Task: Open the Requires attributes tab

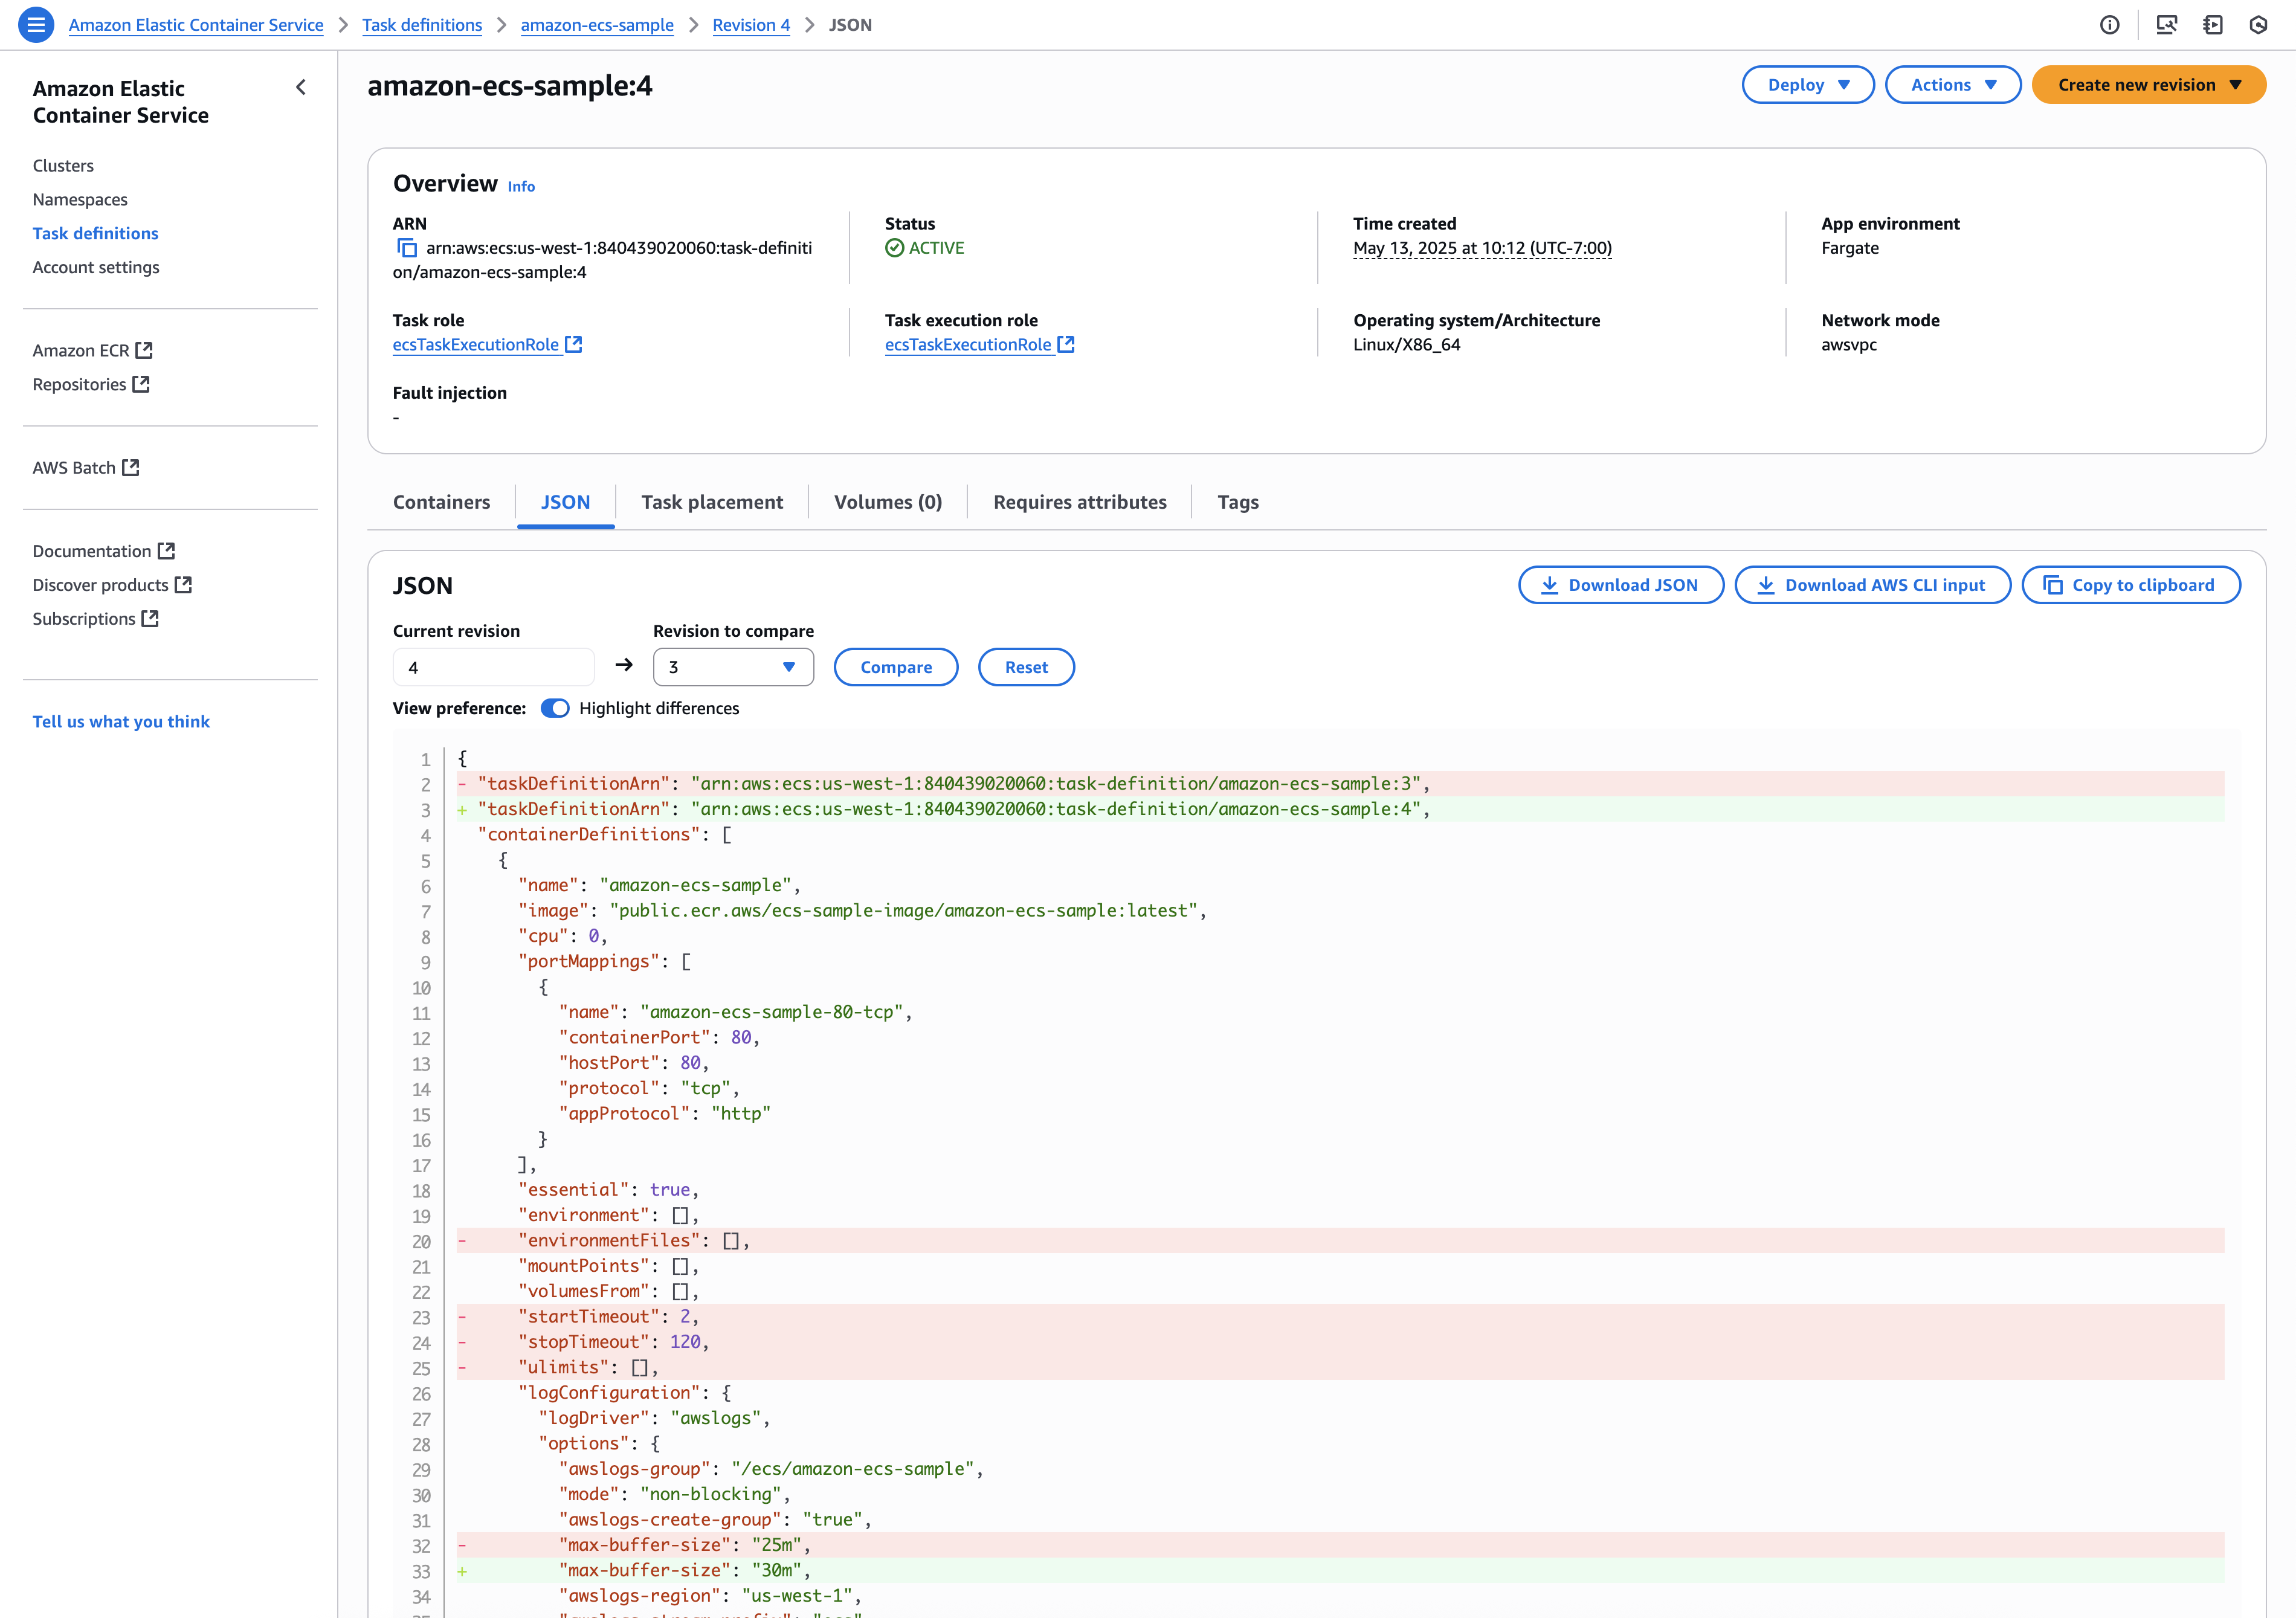Action: pos(1080,502)
